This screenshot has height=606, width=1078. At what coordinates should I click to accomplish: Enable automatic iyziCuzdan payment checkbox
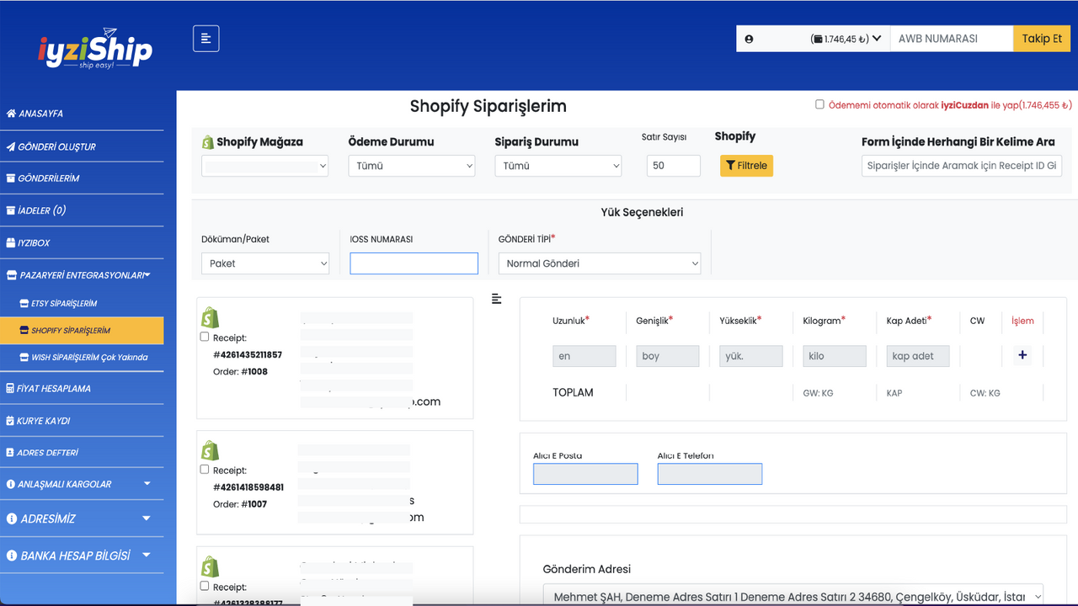pyautogui.click(x=819, y=105)
